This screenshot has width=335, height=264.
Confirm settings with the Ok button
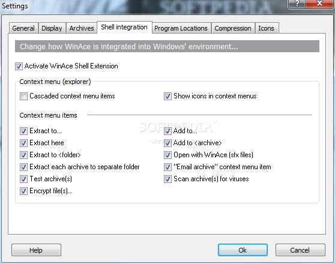click(x=243, y=250)
